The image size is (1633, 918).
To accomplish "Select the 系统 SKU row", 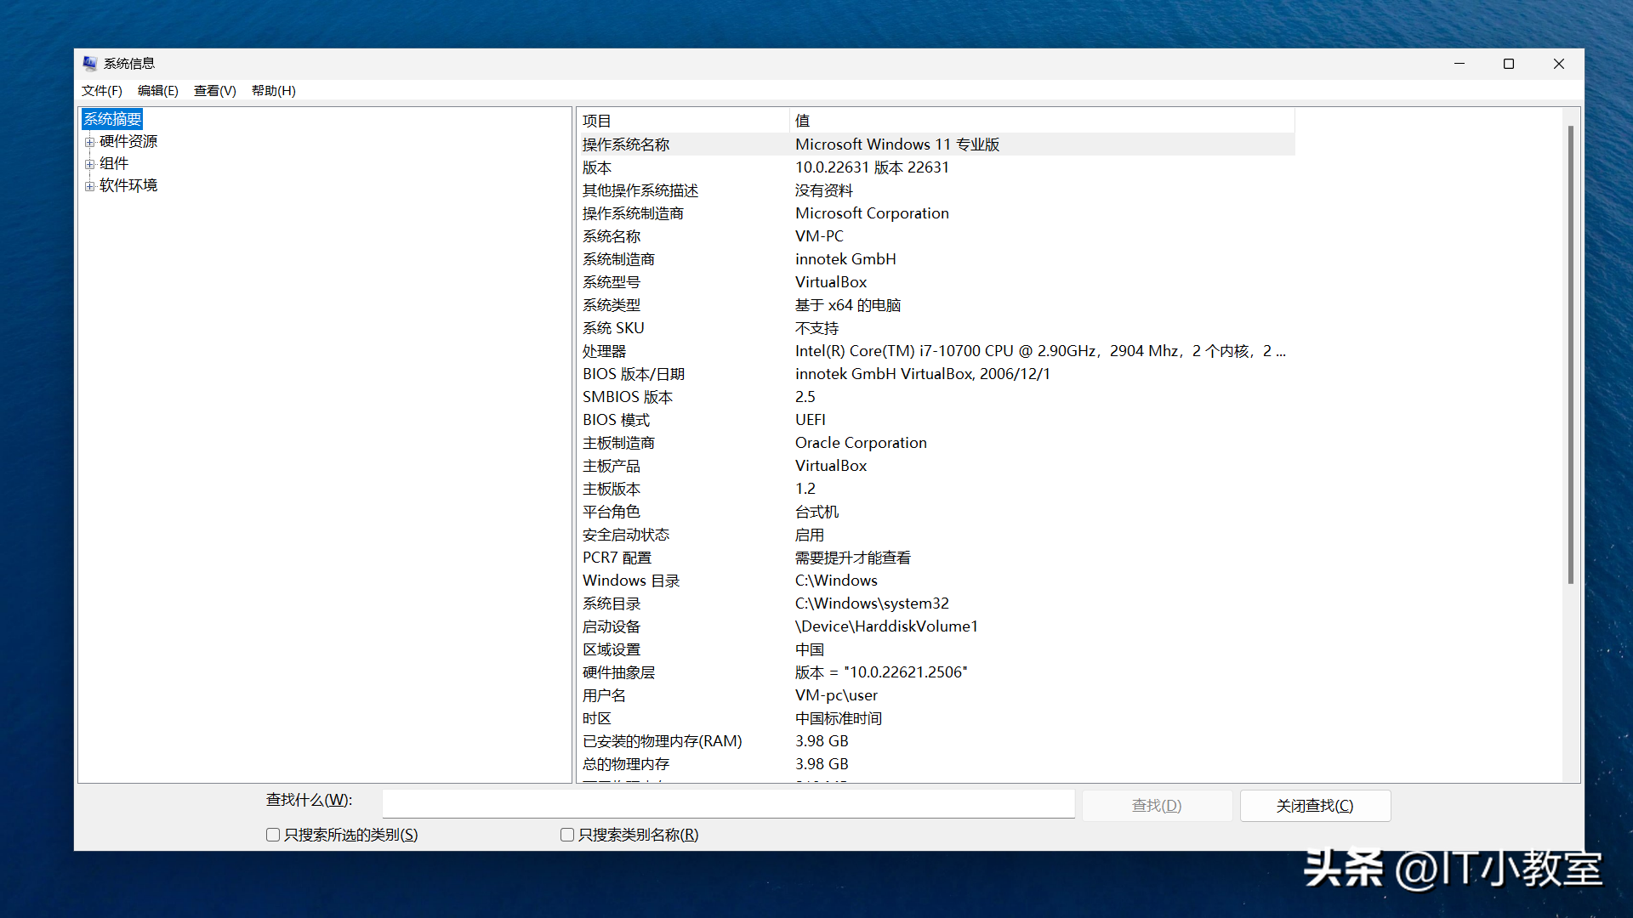I will click(x=936, y=328).
